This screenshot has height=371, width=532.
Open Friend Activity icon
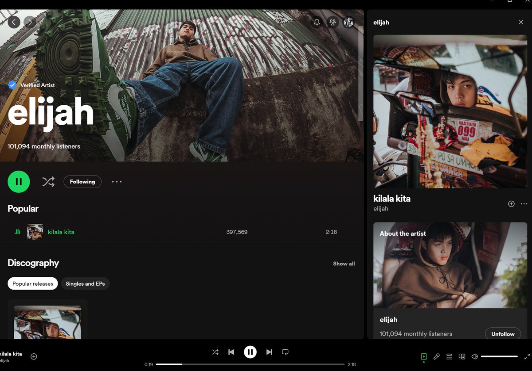tap(332, 22)
